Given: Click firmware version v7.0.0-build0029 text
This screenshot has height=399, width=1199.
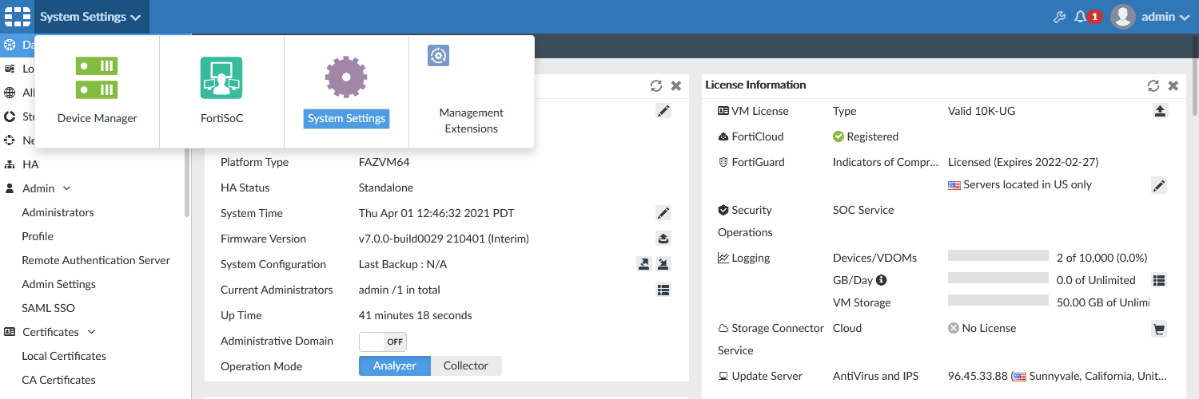Looking at the screenshot, I should point(444,239).
